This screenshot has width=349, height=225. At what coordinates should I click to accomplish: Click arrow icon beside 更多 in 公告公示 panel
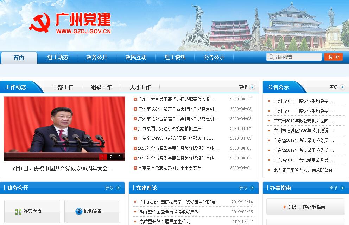pyautogui.click(x=342, y=87)
